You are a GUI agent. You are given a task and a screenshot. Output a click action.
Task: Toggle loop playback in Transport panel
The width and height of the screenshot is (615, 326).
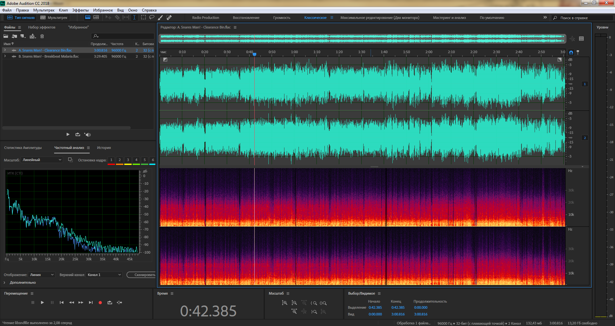click(110, 303)
